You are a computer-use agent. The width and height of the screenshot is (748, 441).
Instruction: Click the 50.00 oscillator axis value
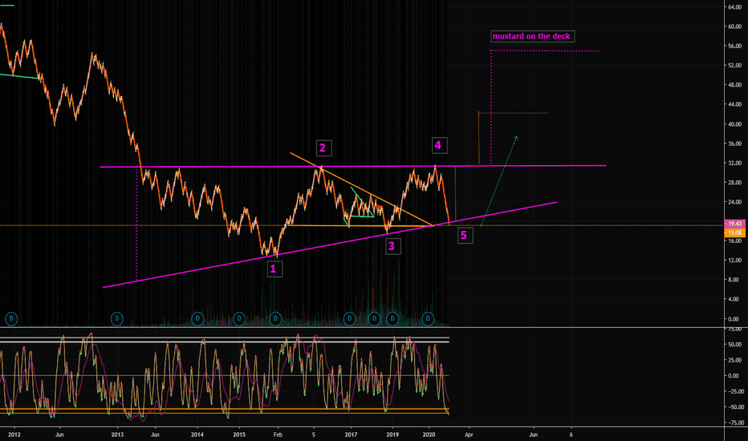click(x=734, y=344)
